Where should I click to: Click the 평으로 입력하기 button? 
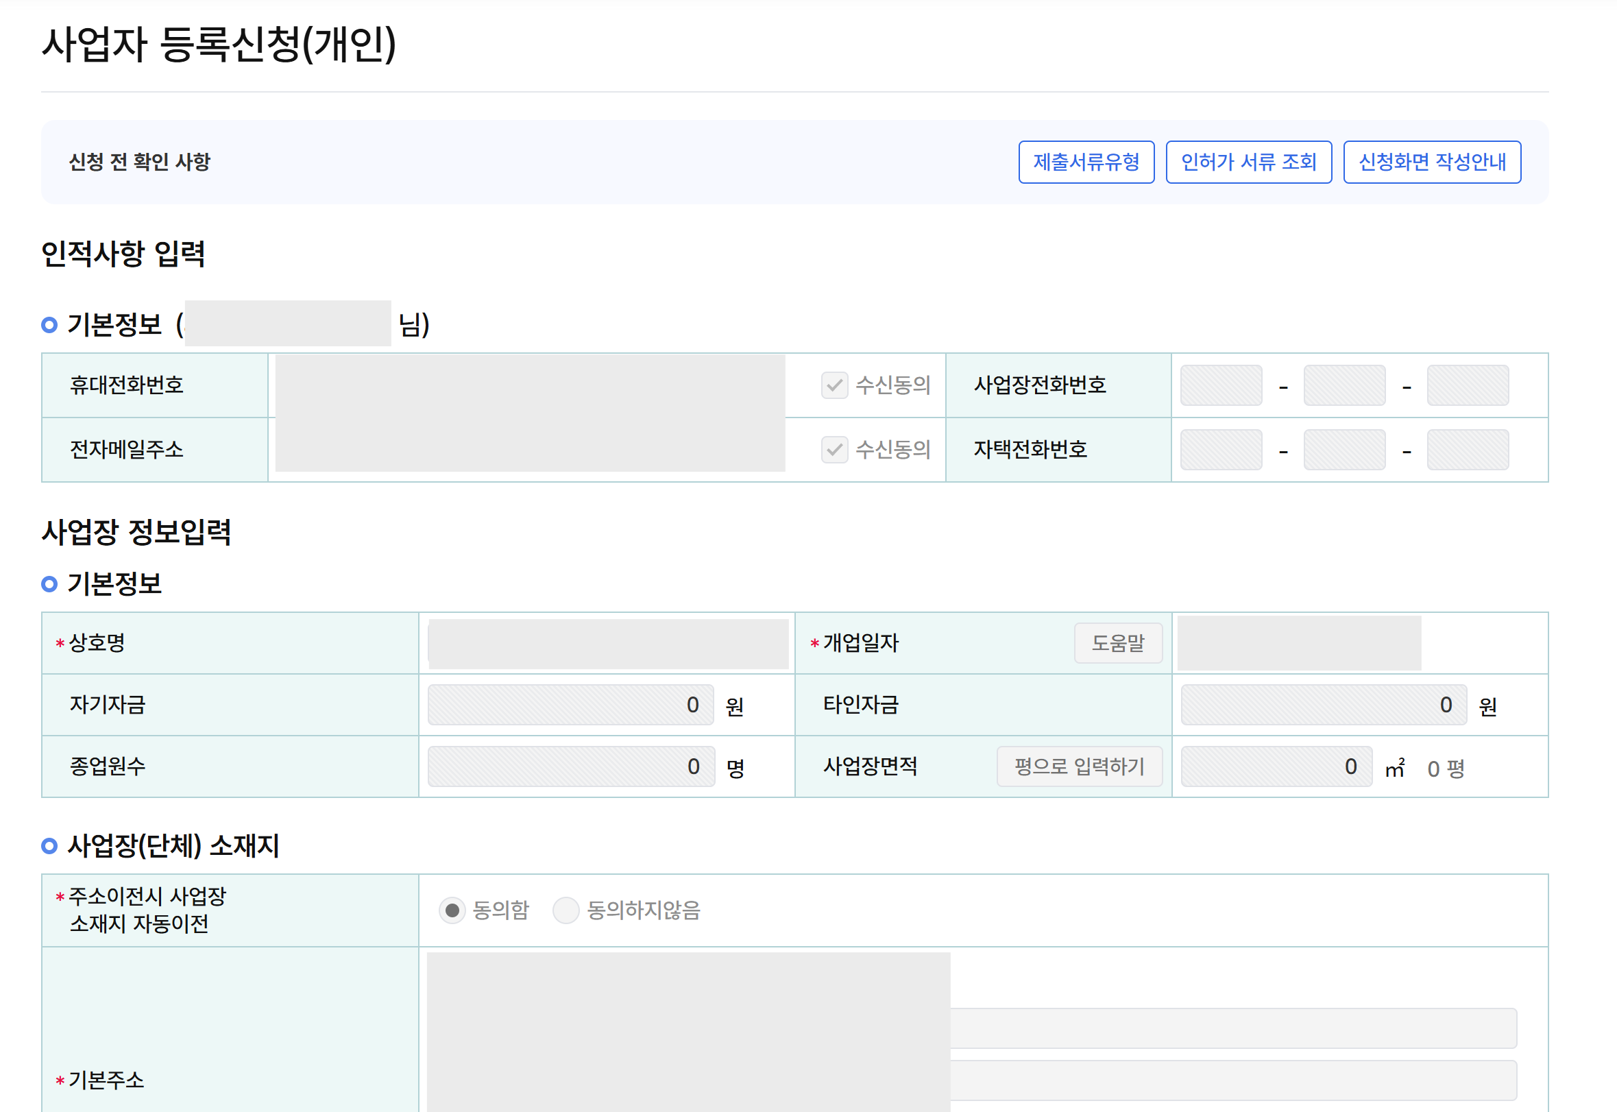click(x=1078, y=766)
